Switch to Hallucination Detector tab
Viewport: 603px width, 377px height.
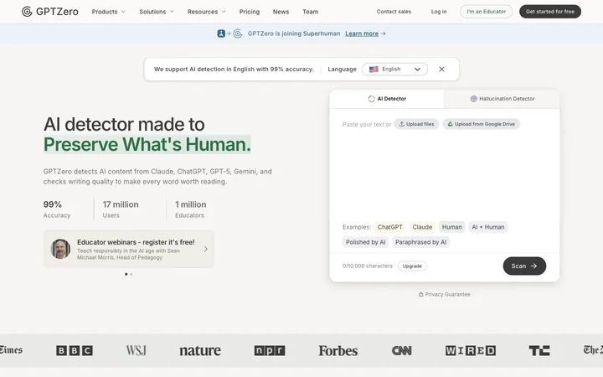[x=502, y=99]
